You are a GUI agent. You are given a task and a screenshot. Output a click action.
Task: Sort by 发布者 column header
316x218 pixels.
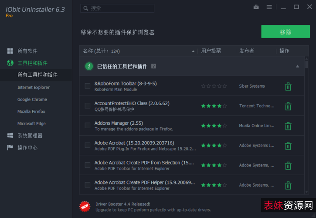click(246, 51)
